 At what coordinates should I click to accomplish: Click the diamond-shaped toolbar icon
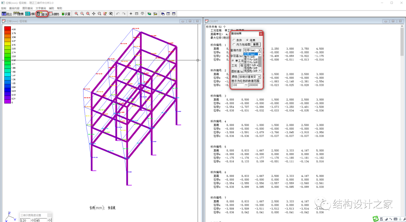pyautogui.click(x=142, y=14)
